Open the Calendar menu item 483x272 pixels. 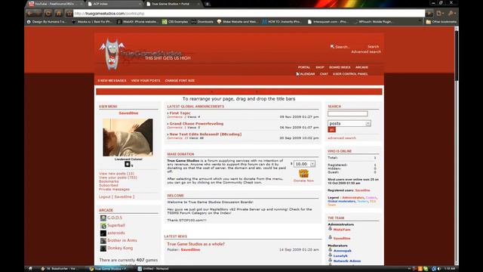pyautogui.click(x=307, y=74)
